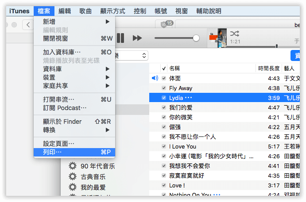The image size is (306, 202).
Task: Select the song row 我们的爱
Action: tap(225, 107)
